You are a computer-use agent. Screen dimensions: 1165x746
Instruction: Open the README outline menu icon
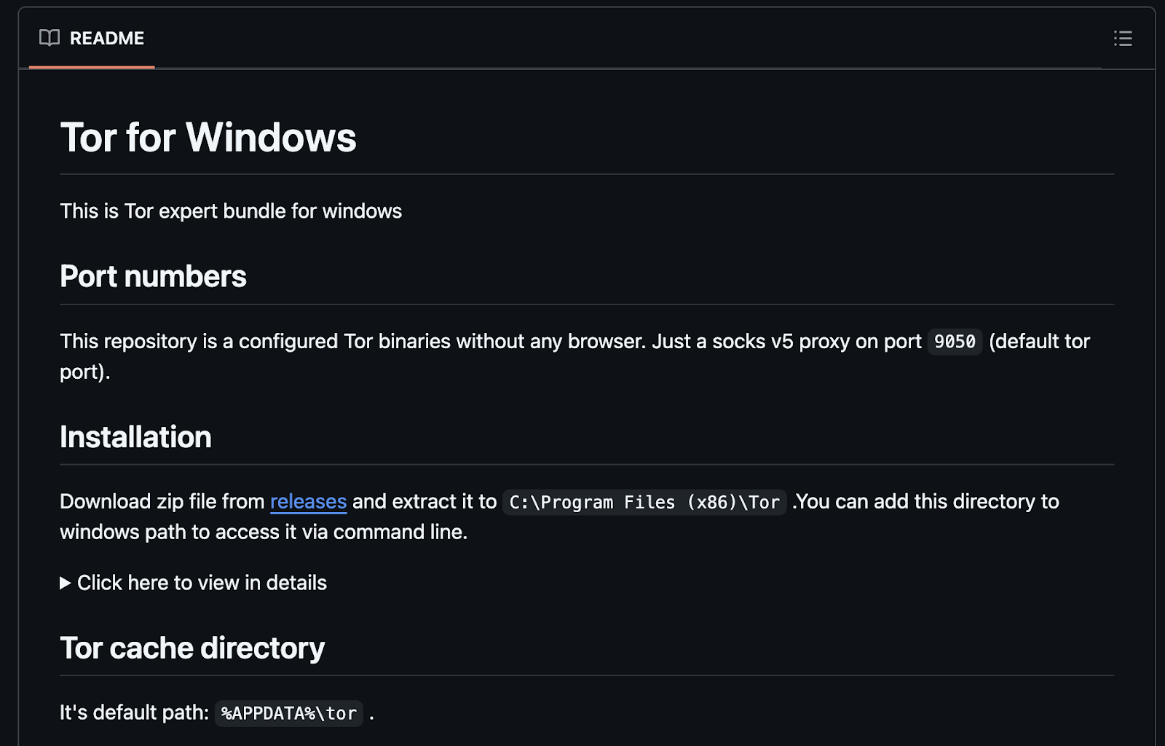tap(1122, 39)
